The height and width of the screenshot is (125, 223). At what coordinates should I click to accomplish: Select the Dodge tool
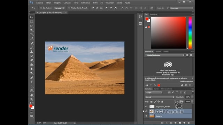[32, 73]
